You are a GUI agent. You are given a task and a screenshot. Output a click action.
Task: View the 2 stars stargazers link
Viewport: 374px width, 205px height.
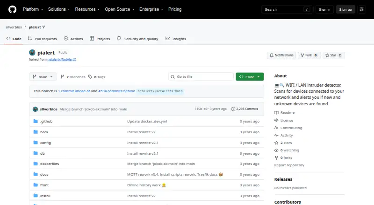pyautogui.click(x=283, y=143)
